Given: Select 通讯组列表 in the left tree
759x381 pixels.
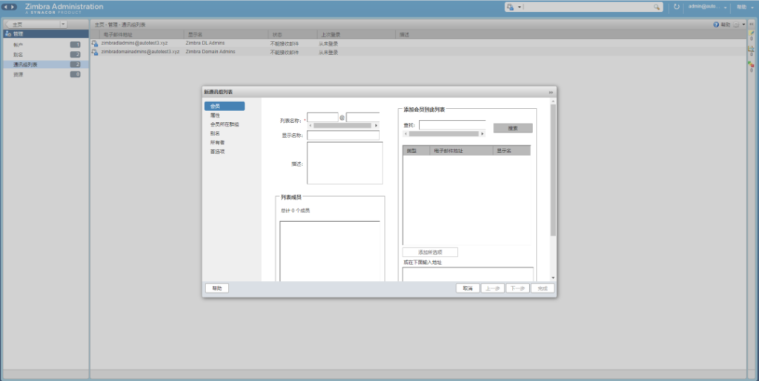Looking at the screenshot, I should click(x=46, y=64).
